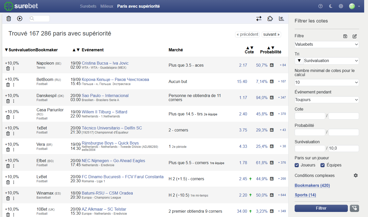Open the three-dot menu on the Napoleon row

pyautogui.click(x=14, y=68)
